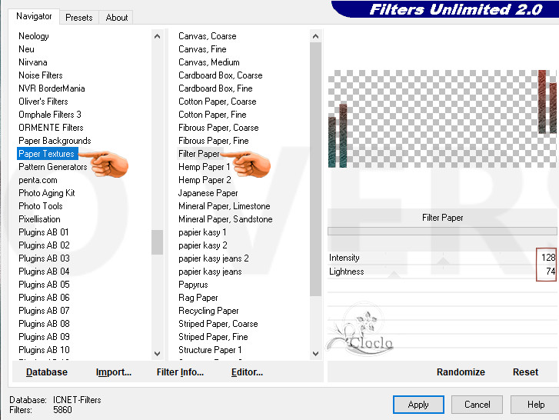Switch to the Presets tab
Image resolution: width=559 pixels, height=420 pixels.
pyautogui.click(x=78, y=17)
